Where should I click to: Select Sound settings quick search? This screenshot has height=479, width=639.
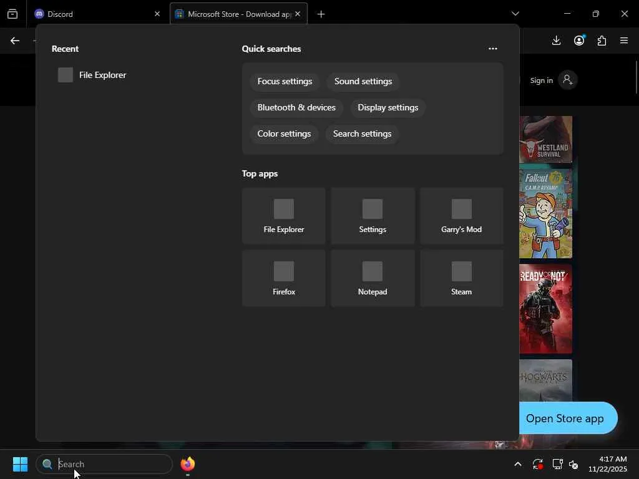coord(363,81)
